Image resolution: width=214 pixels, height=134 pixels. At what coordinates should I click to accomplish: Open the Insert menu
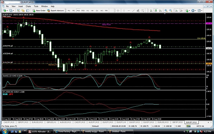pyautogui.click(x=21, y=6)
